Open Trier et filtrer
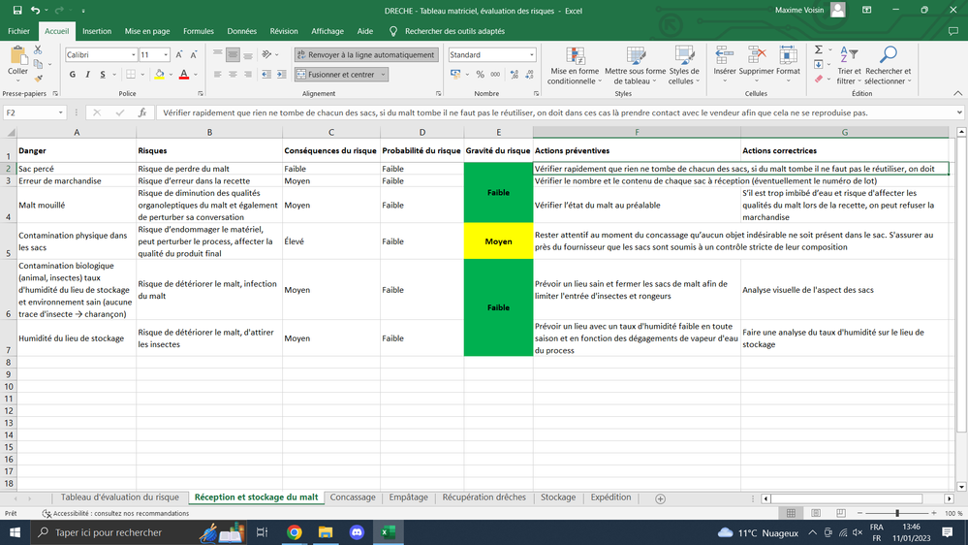The width and height of the screenshot is (968, 545). (849, 66)
